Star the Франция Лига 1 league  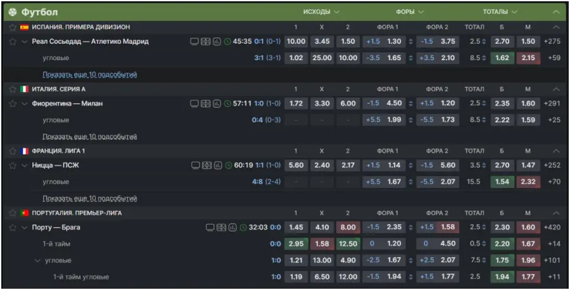(x=13, y=151)
